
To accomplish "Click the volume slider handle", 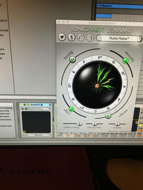I will (x=117, y=124).
